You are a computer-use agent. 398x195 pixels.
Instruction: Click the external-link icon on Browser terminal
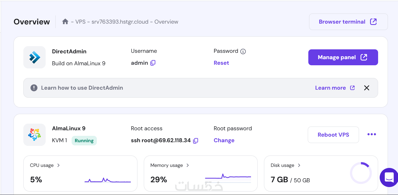[373, 22]
